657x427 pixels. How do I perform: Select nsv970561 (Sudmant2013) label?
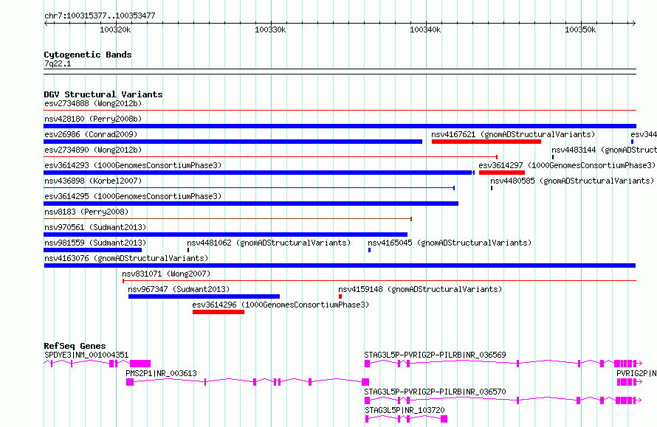95,227
